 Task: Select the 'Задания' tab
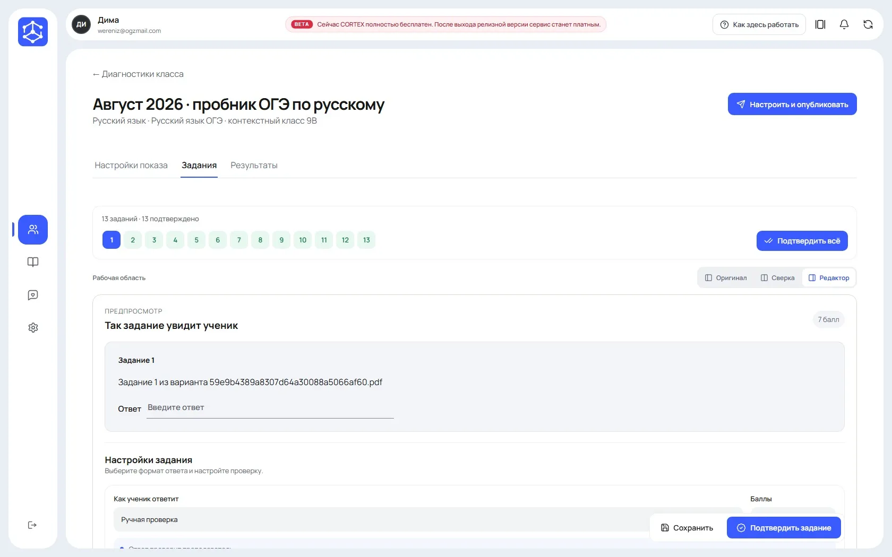coord(199,166)
